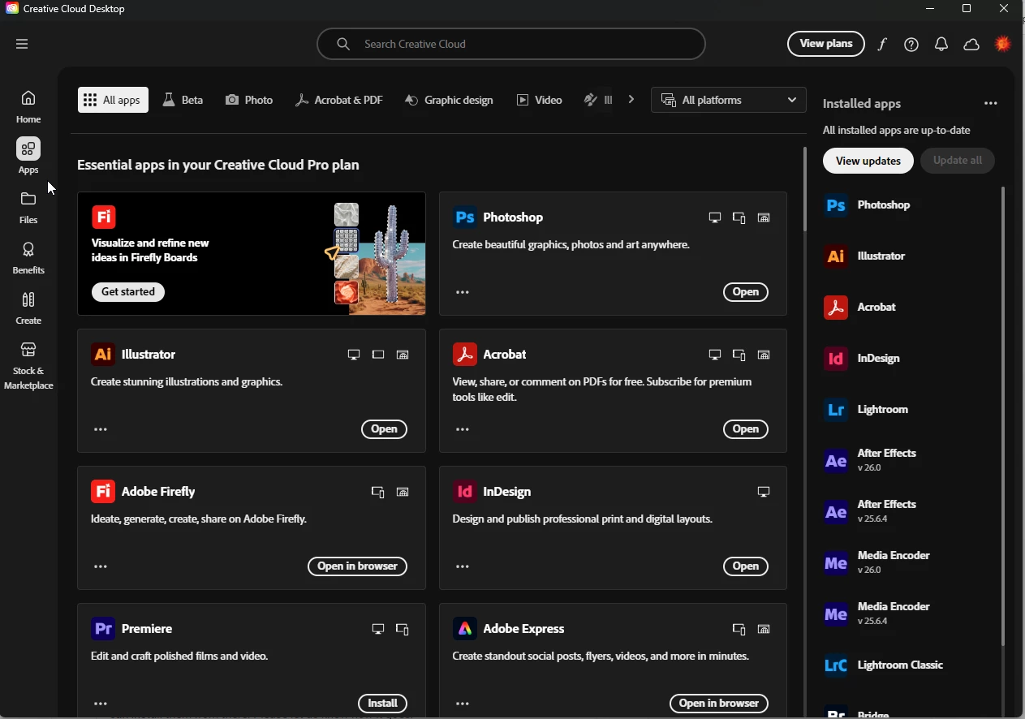Click Illustrator icon in Installed apps

[836, 256]
